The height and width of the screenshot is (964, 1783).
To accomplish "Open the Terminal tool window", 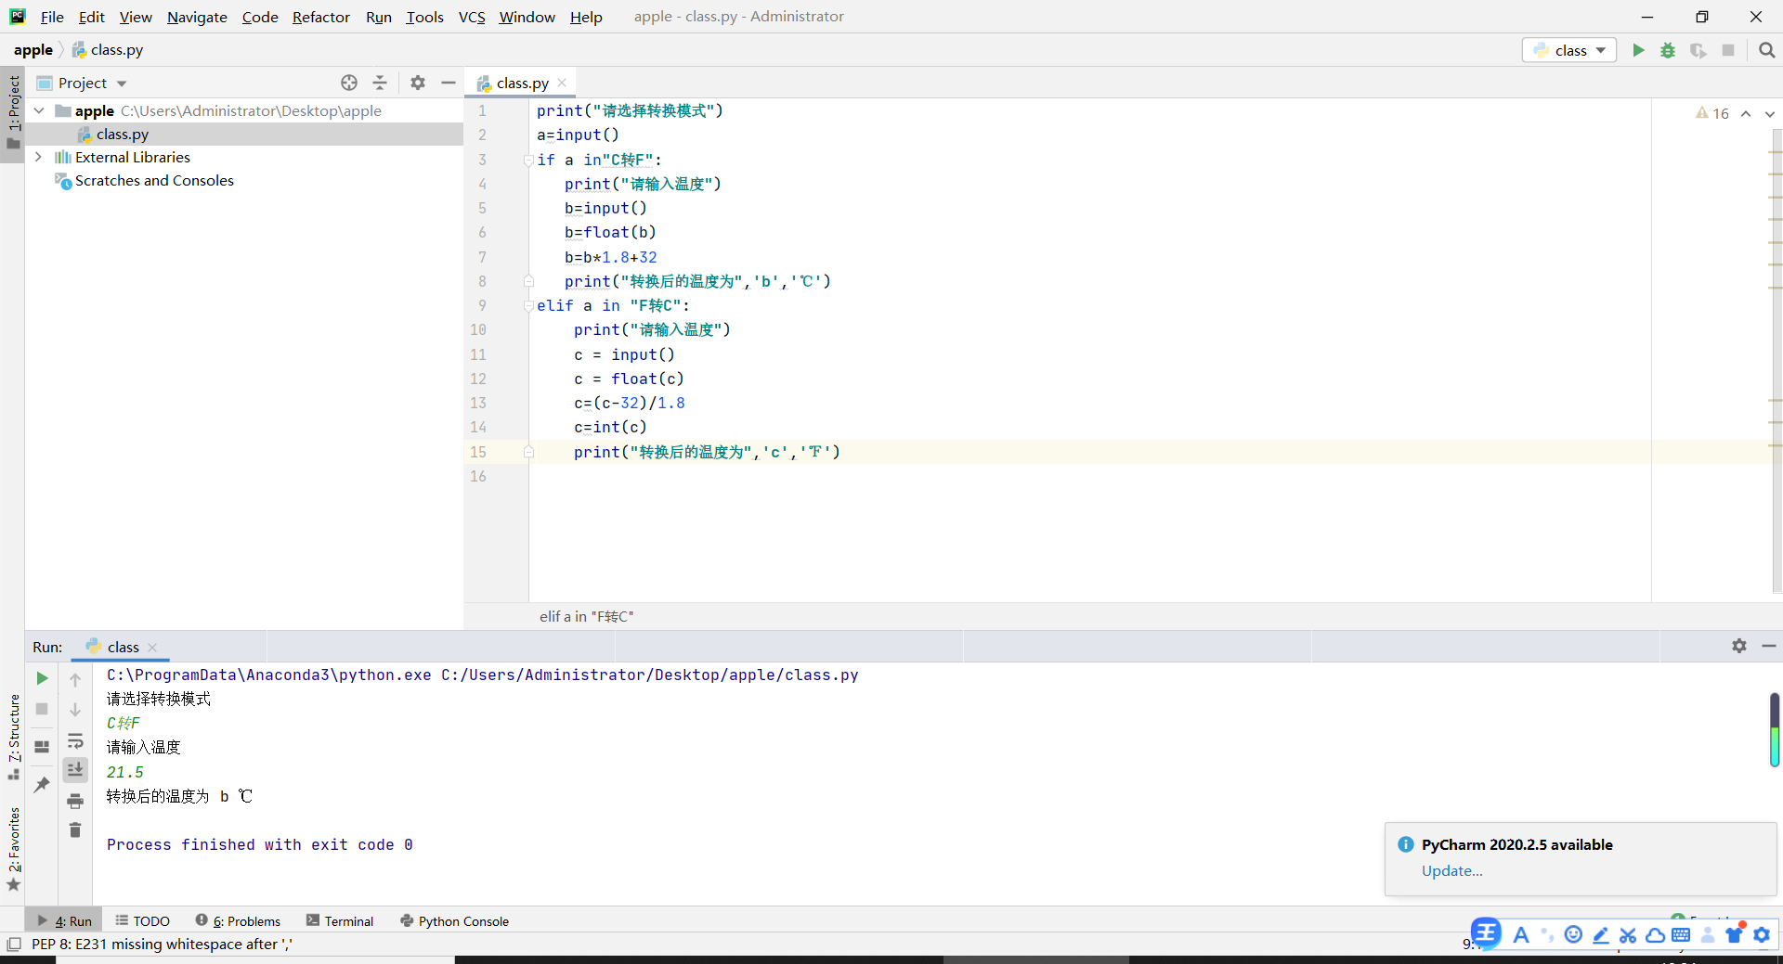I will pos(340,920).
